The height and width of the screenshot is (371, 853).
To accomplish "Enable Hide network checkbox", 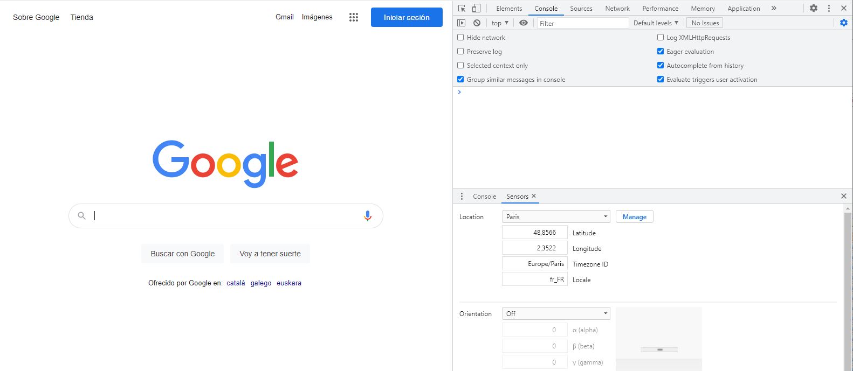I will tap(460, 37).
